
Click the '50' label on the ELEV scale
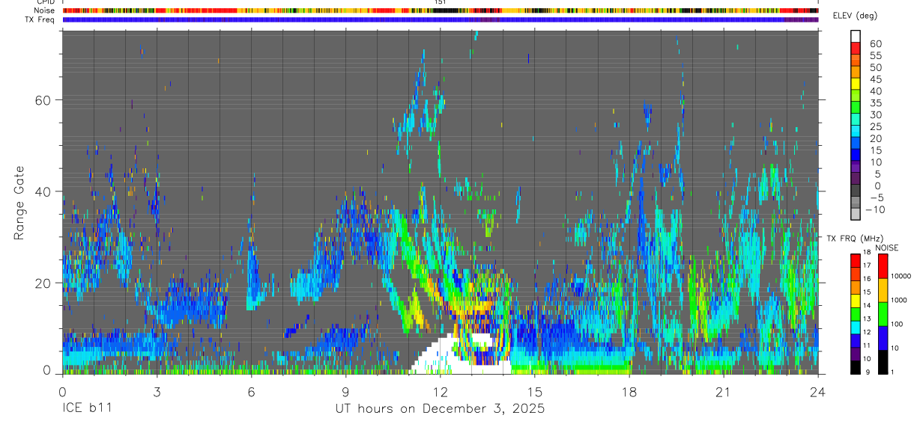[874, 67]
